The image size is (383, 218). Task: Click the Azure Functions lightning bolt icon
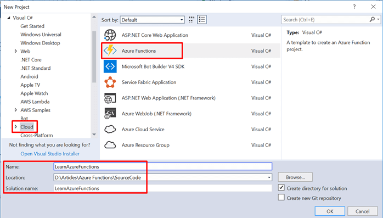(110, 51)
